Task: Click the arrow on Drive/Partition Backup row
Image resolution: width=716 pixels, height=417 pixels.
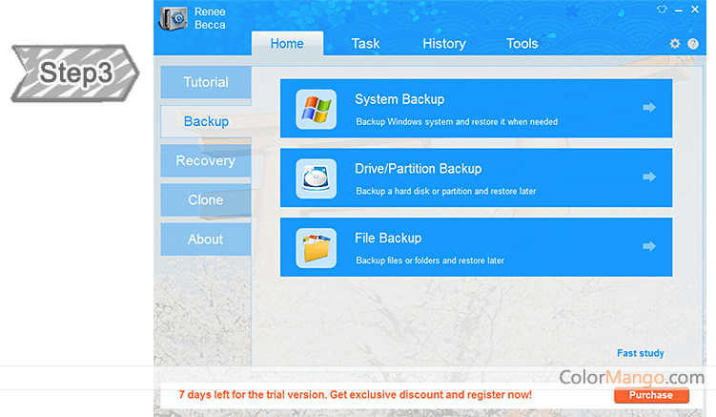Action: point(649,177)
